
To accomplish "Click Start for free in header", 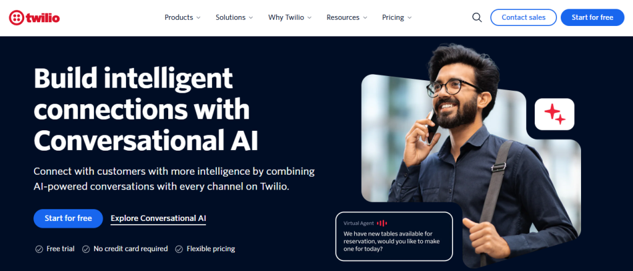I will pyautogui.click(x=592, y=17).
